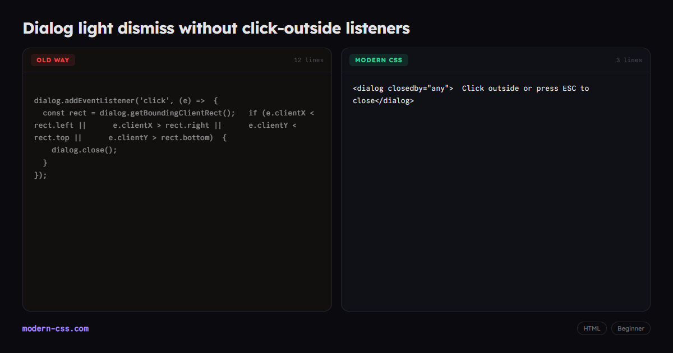Click the "3 lines" label

629,60
